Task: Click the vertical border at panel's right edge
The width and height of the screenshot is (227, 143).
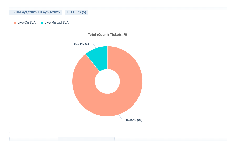Action: click(x=225, y=72)
